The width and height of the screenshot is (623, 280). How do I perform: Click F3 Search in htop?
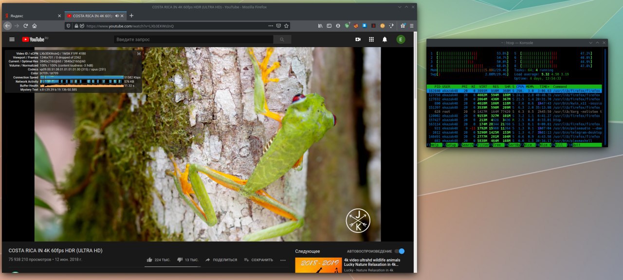pyautogui.click(x=465, y=145)
